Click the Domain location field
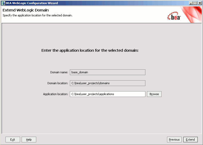 [x=107, y=83]
